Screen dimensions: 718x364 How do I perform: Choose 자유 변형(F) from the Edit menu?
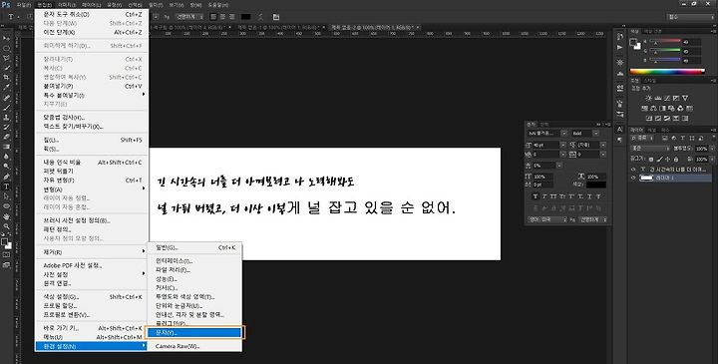click(92, 181)
